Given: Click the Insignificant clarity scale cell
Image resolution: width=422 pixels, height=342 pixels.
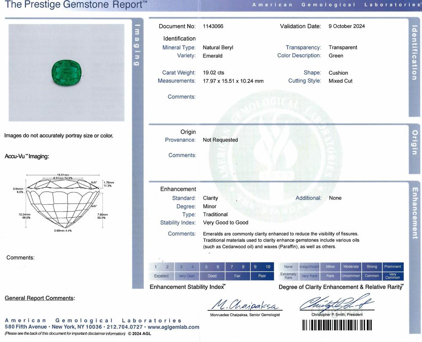Looking at the screenshot, I should (x=309, y=266).
